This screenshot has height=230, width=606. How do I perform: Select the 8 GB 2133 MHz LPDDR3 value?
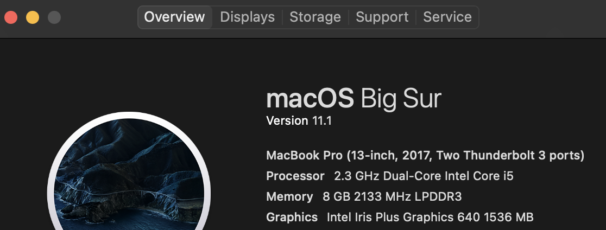pos(392,197)
